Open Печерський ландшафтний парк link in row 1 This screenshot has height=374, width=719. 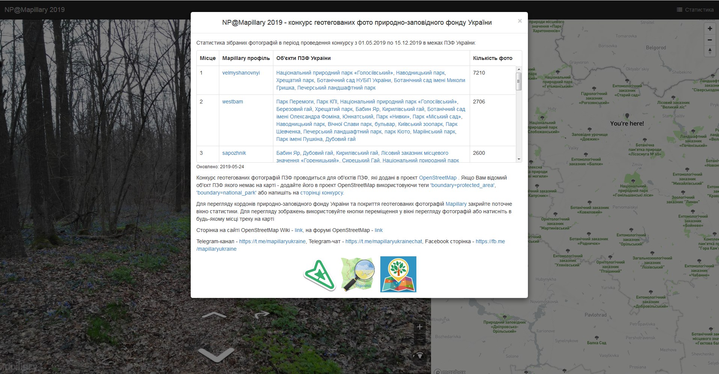tap(336, 88)
